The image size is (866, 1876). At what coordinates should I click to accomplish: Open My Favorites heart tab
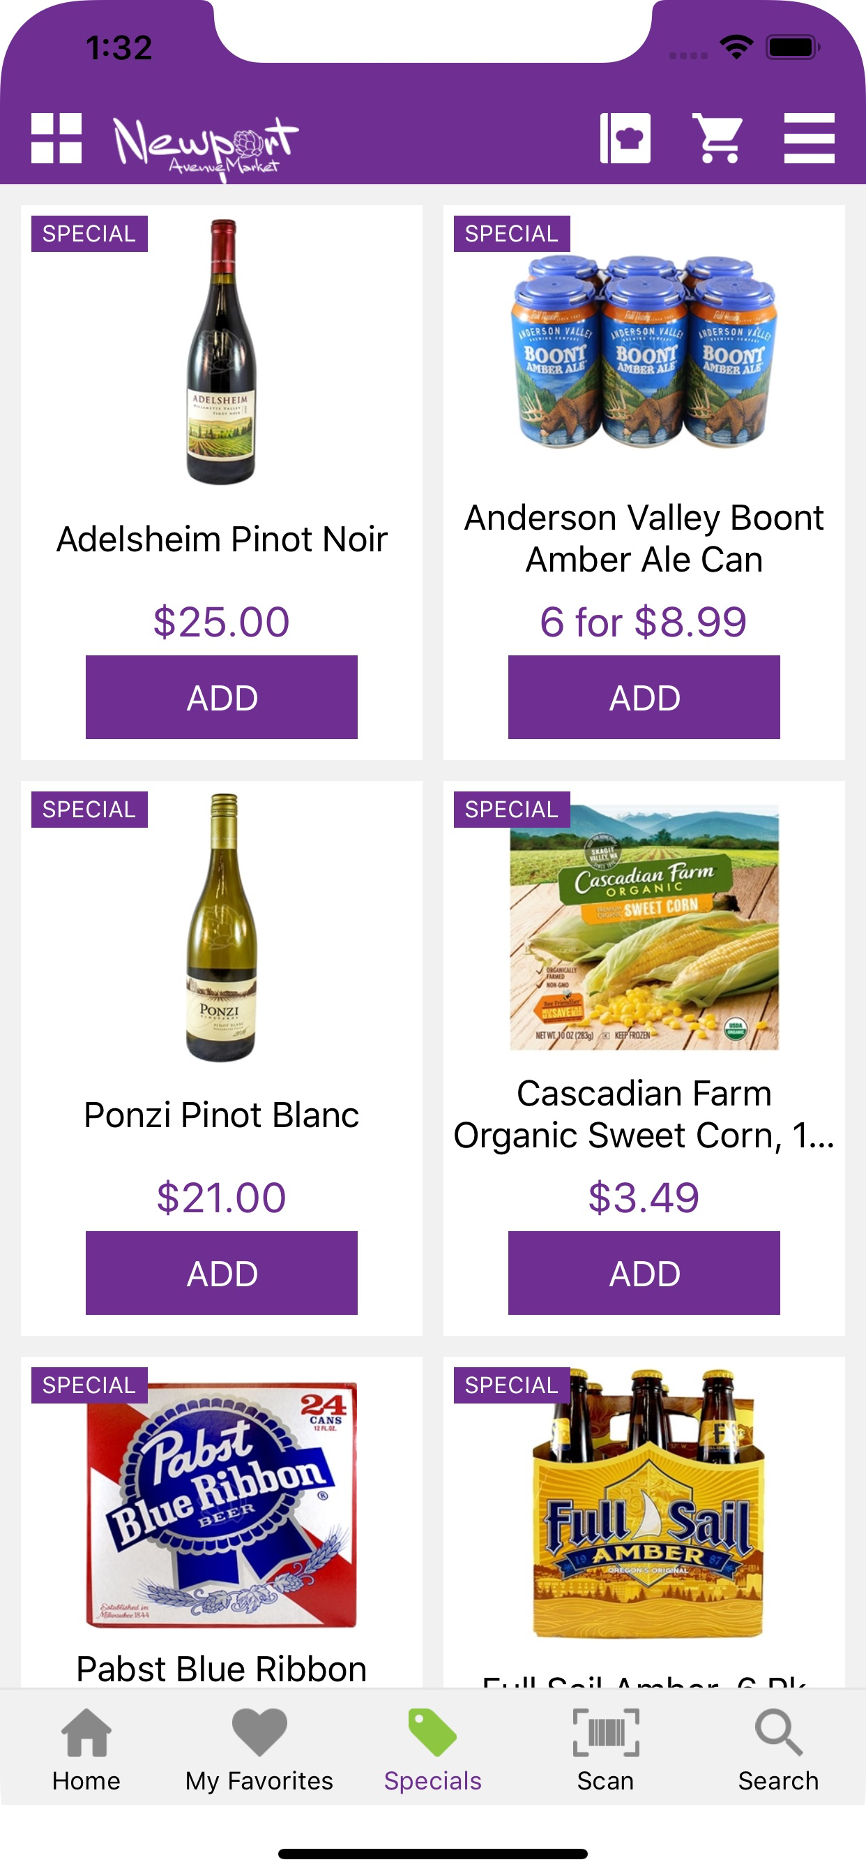(x=259, y=1749)
